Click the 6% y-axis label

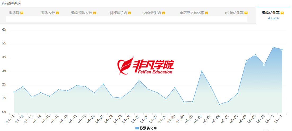coord(4,30)
